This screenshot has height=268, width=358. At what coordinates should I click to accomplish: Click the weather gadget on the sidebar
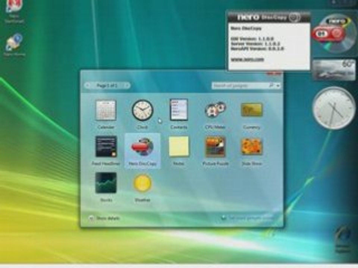tap(334, 70)
